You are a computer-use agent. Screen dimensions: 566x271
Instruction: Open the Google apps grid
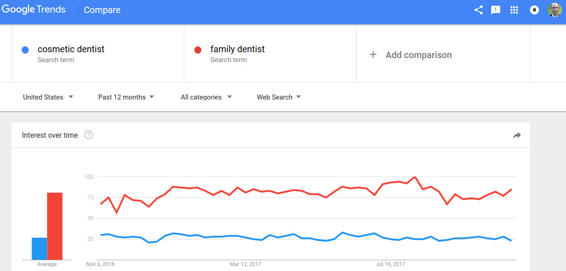[514, 10]
